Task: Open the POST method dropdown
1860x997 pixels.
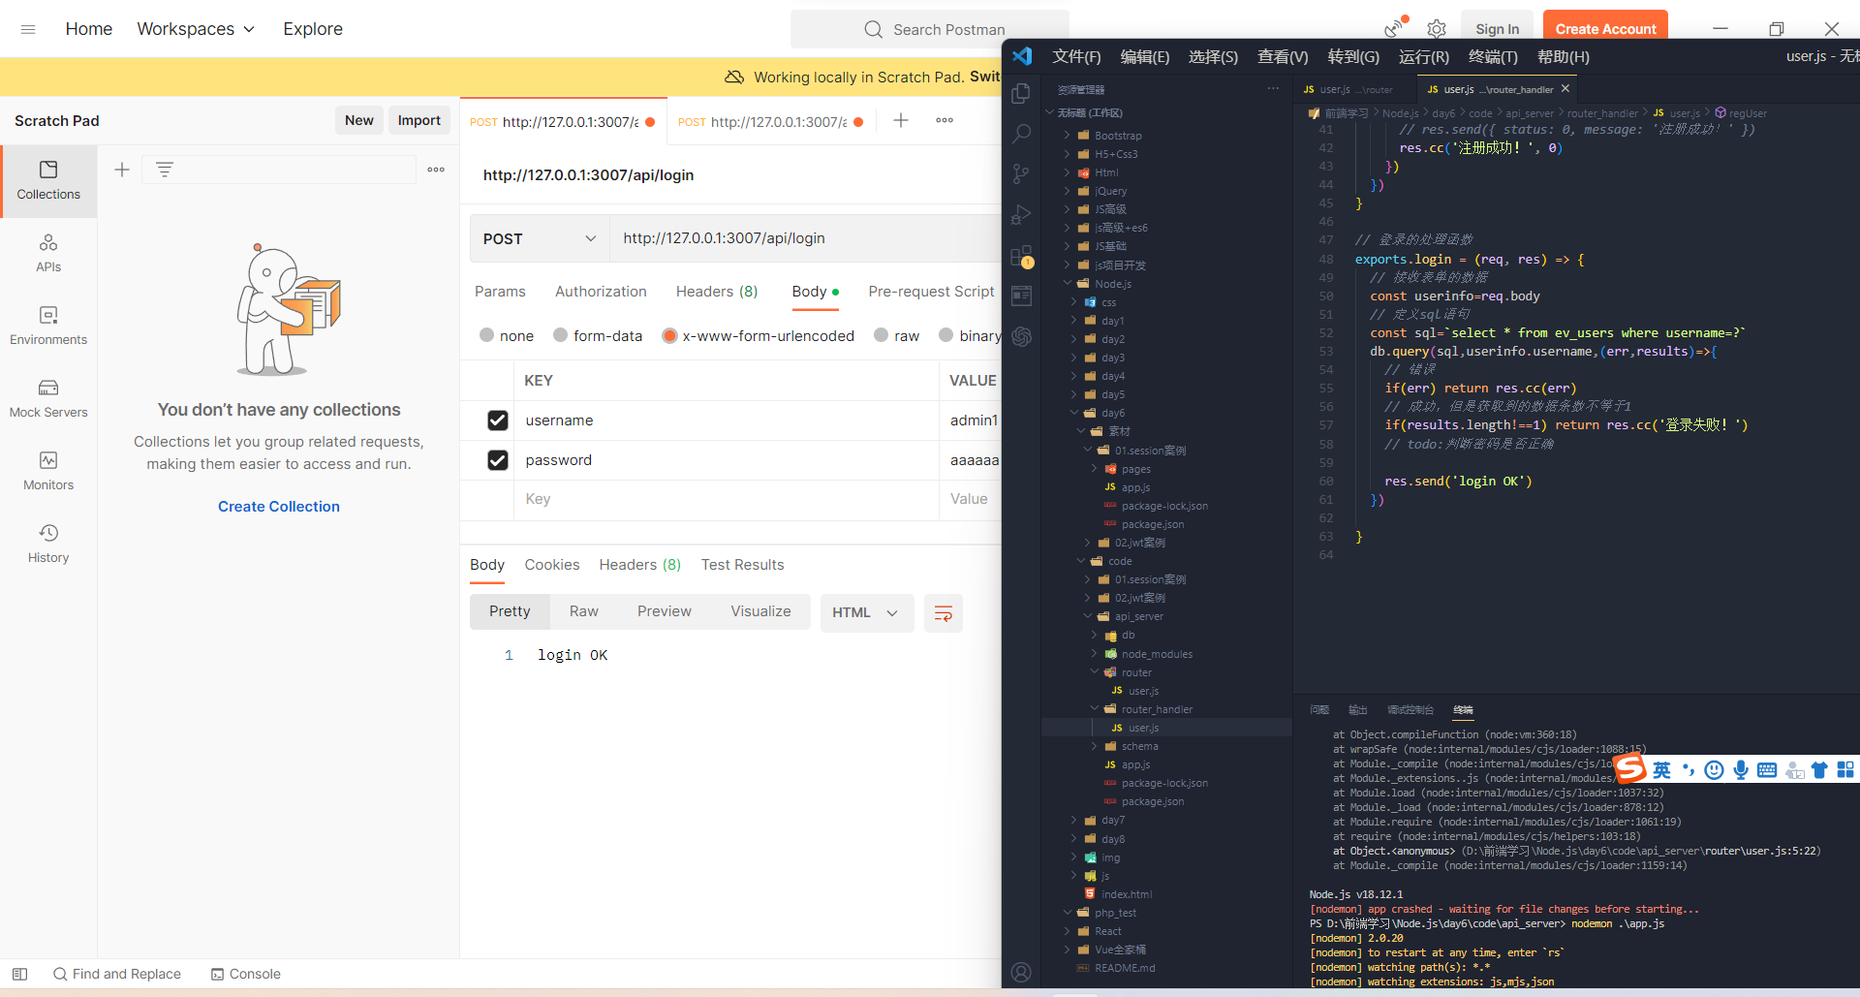Action: pyautogui.click(x=540, y=238)
